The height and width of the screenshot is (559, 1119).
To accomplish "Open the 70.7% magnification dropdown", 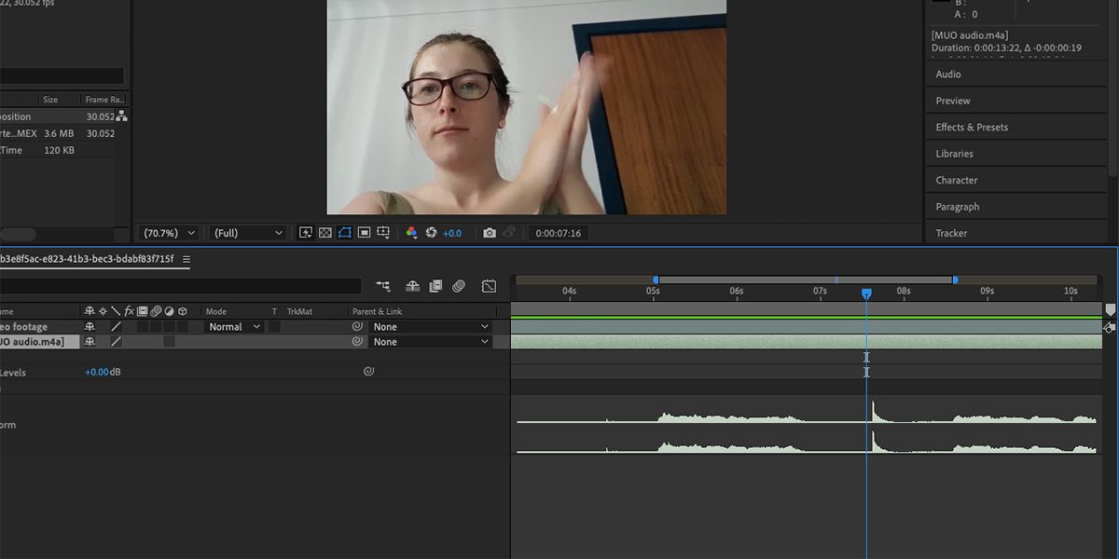I will tap(168, 233).
